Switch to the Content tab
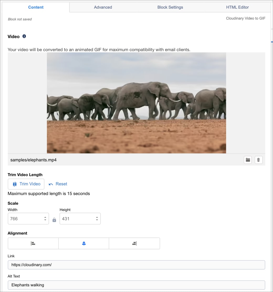273x292 pixels. pyautogui.click(x=36, y=7)
